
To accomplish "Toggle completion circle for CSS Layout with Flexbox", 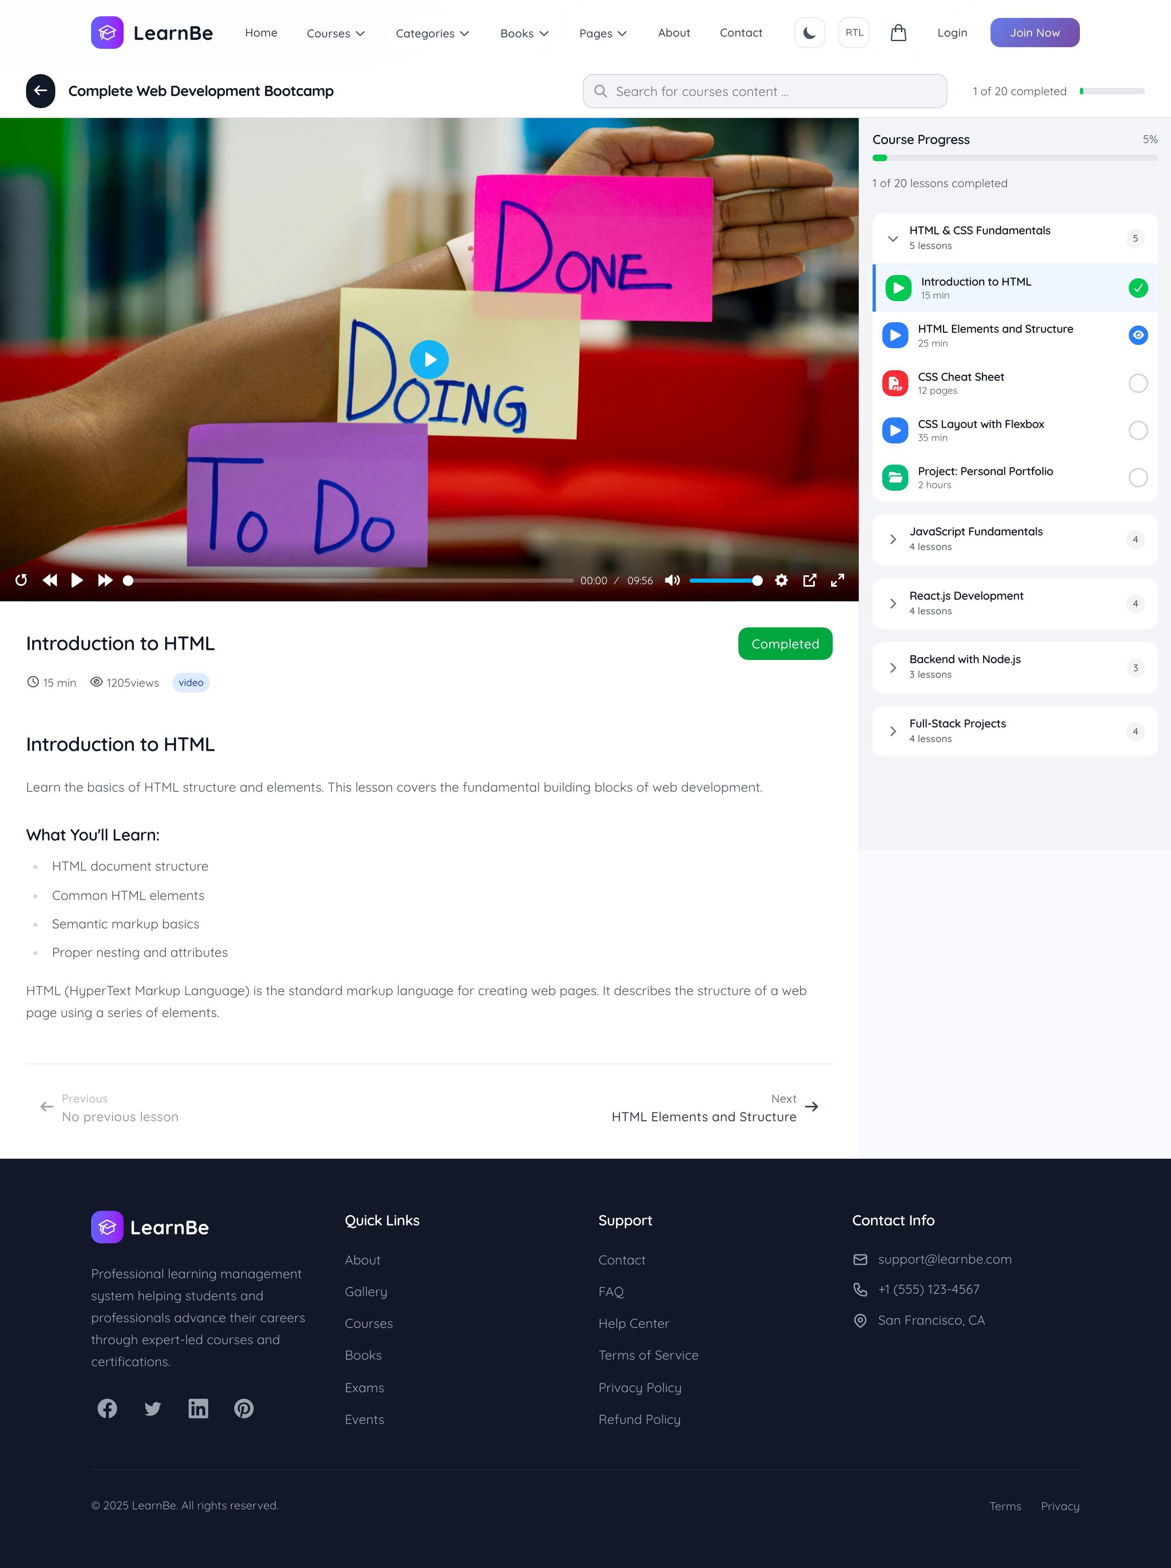I will (x=1138, y=430).
